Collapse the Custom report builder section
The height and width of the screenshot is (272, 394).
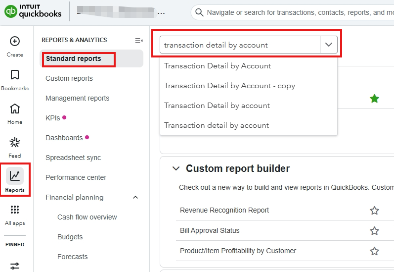tap(175, 168)
